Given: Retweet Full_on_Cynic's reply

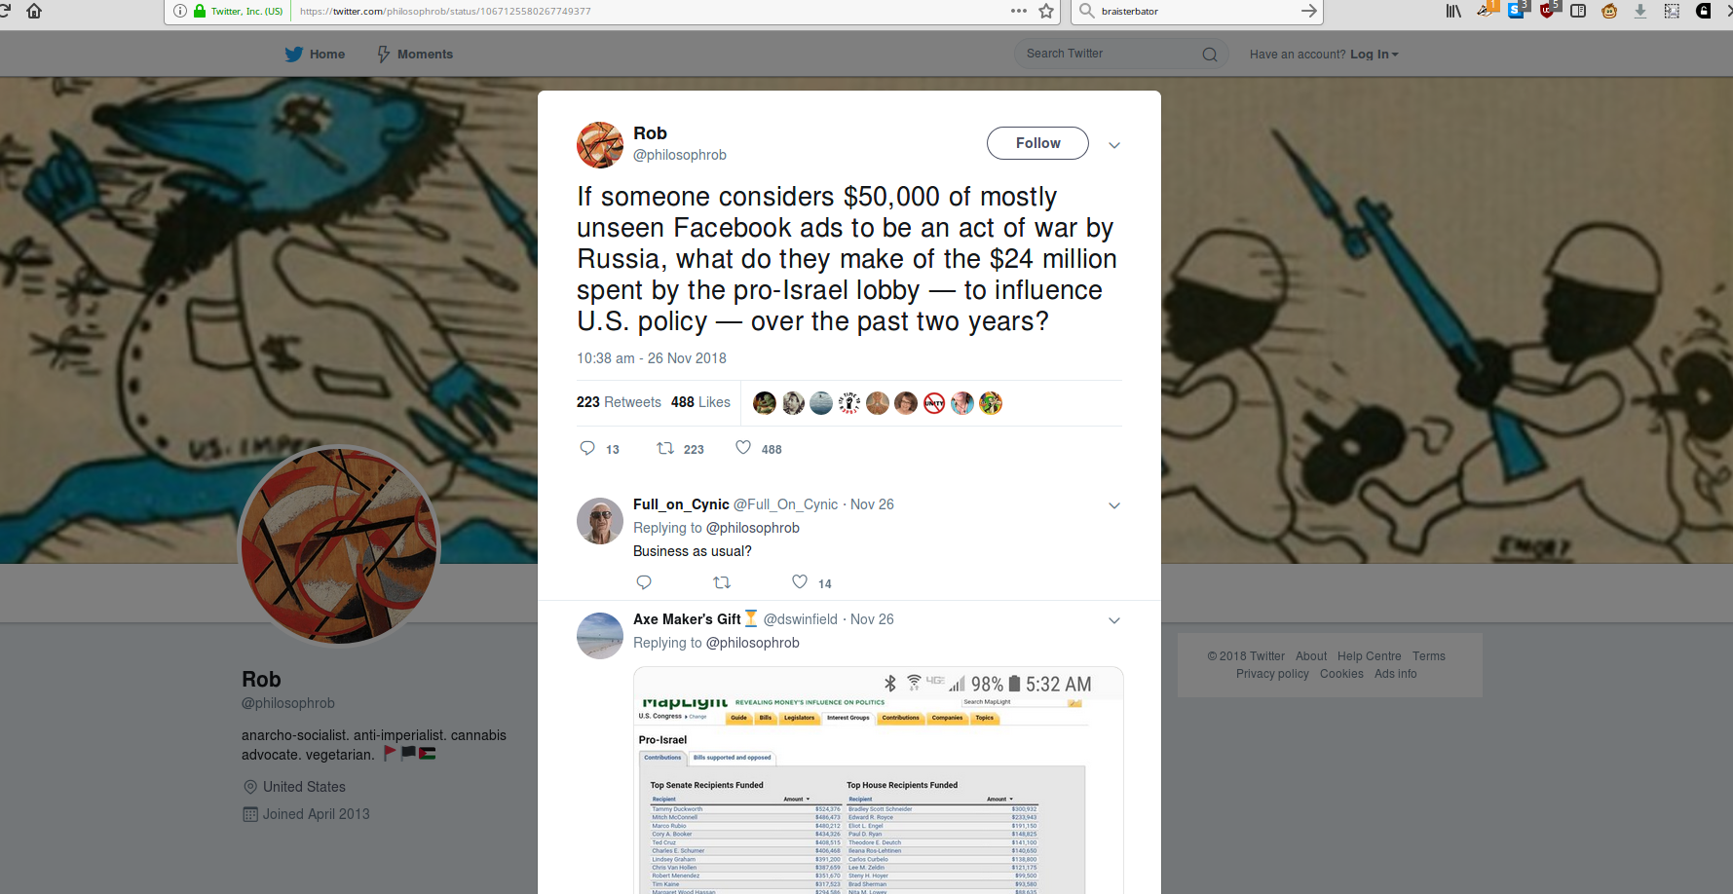Looking at the screenshot, I should [722, 582].
